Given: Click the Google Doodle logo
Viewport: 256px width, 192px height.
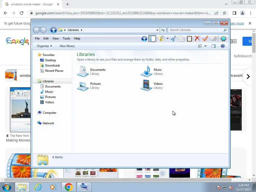Looking at the screenshot, I should (x=17, y=41).
